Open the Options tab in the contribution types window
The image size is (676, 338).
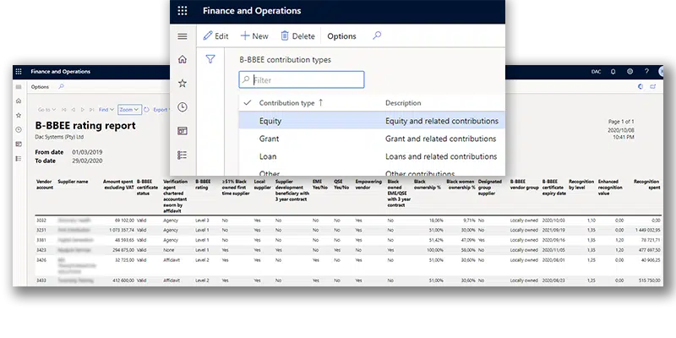(341, 36)
